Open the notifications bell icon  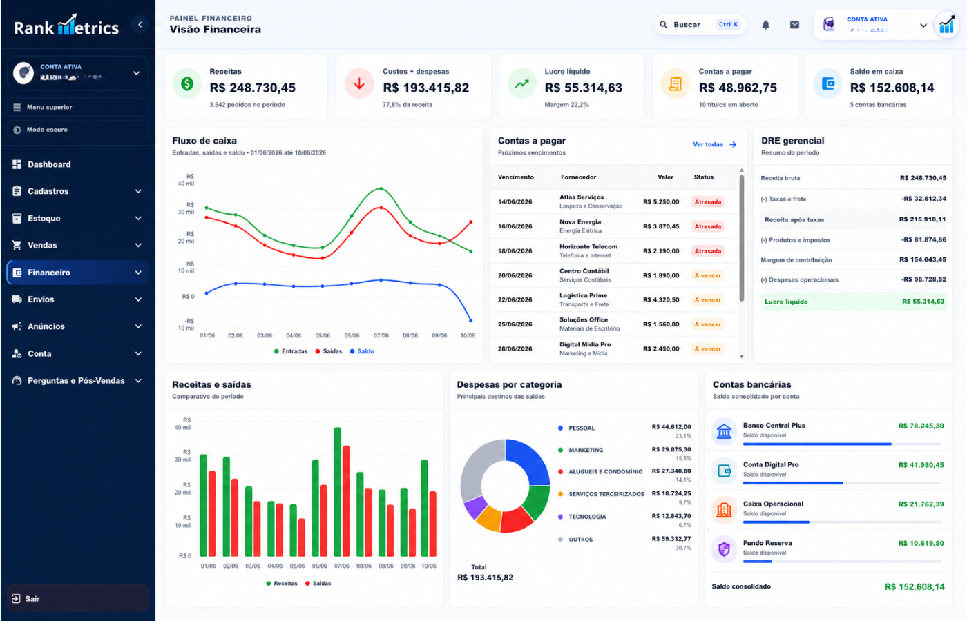coord(765,25)
